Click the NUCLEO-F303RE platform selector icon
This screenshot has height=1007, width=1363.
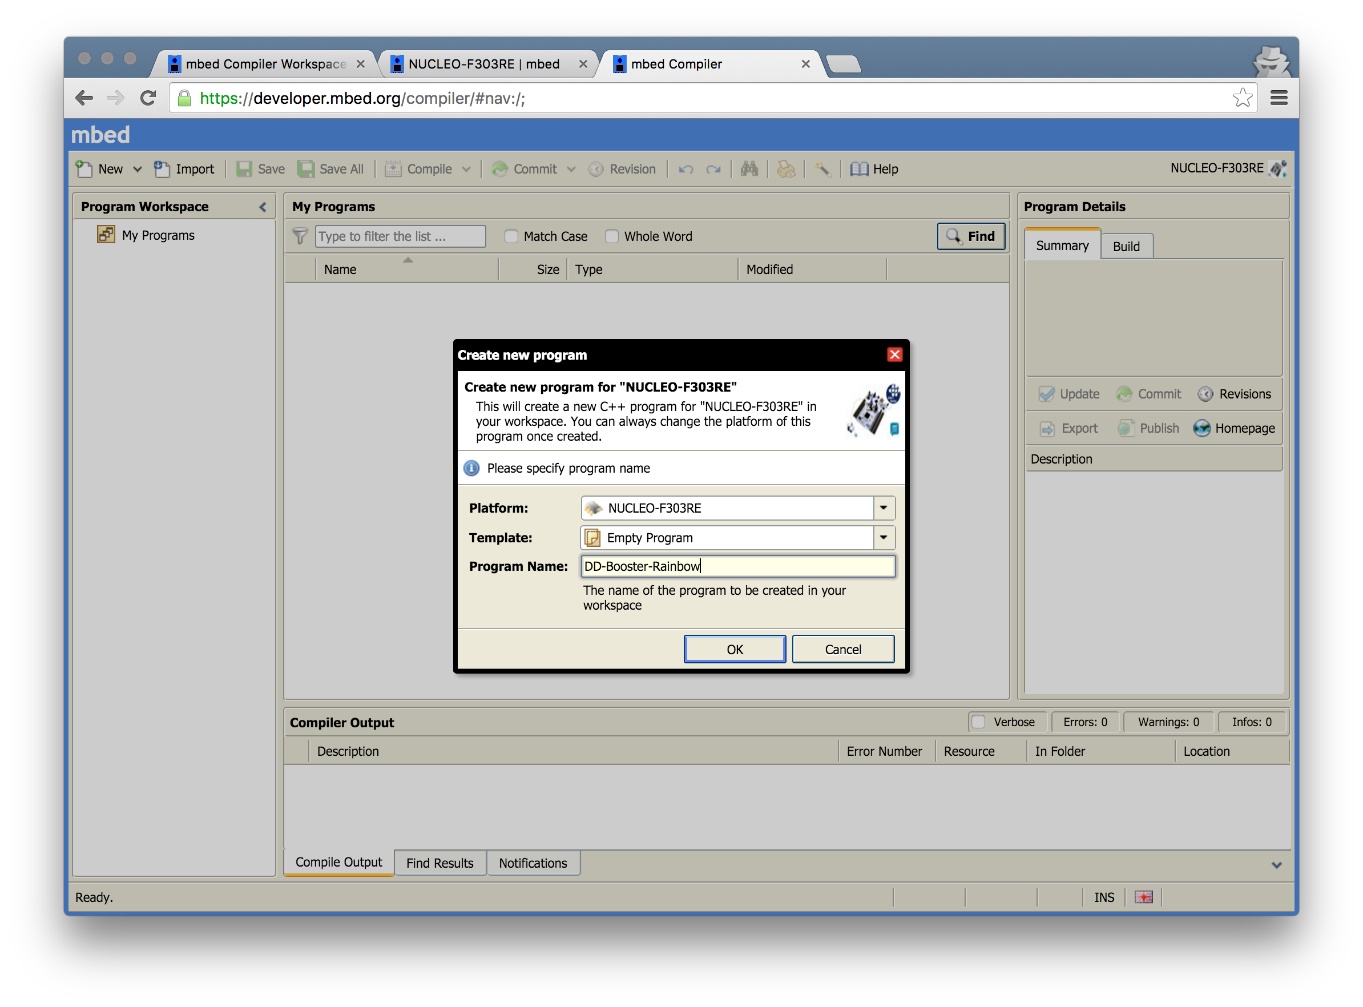(1279, 168)
